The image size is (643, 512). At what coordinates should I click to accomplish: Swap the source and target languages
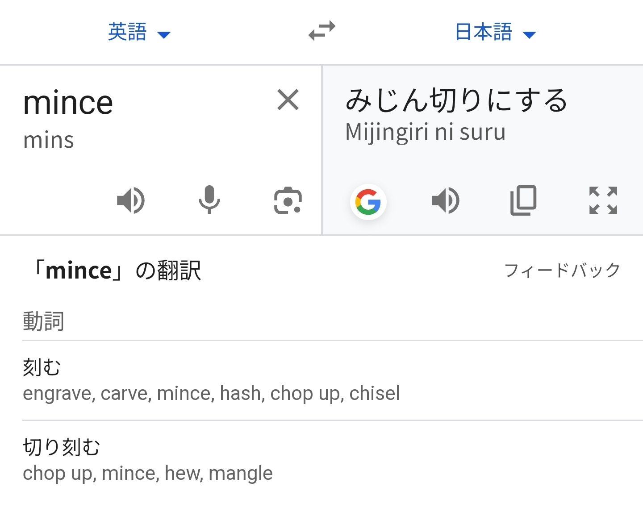[321, 31]
